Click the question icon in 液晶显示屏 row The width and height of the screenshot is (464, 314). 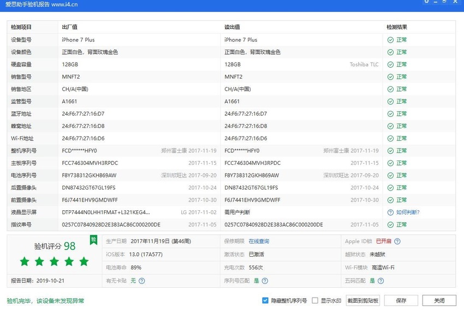pyautogui.click(x=390, y=212)
